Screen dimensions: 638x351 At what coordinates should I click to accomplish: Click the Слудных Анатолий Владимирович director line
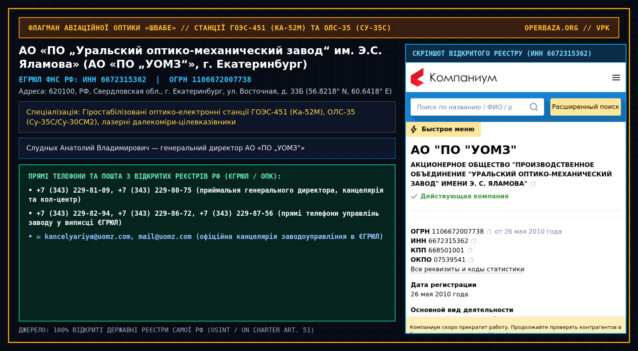[x=207, y=148]
